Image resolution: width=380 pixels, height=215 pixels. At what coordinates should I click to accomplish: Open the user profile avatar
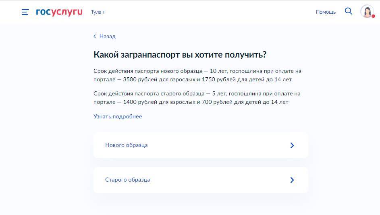[x=367, y=11]
